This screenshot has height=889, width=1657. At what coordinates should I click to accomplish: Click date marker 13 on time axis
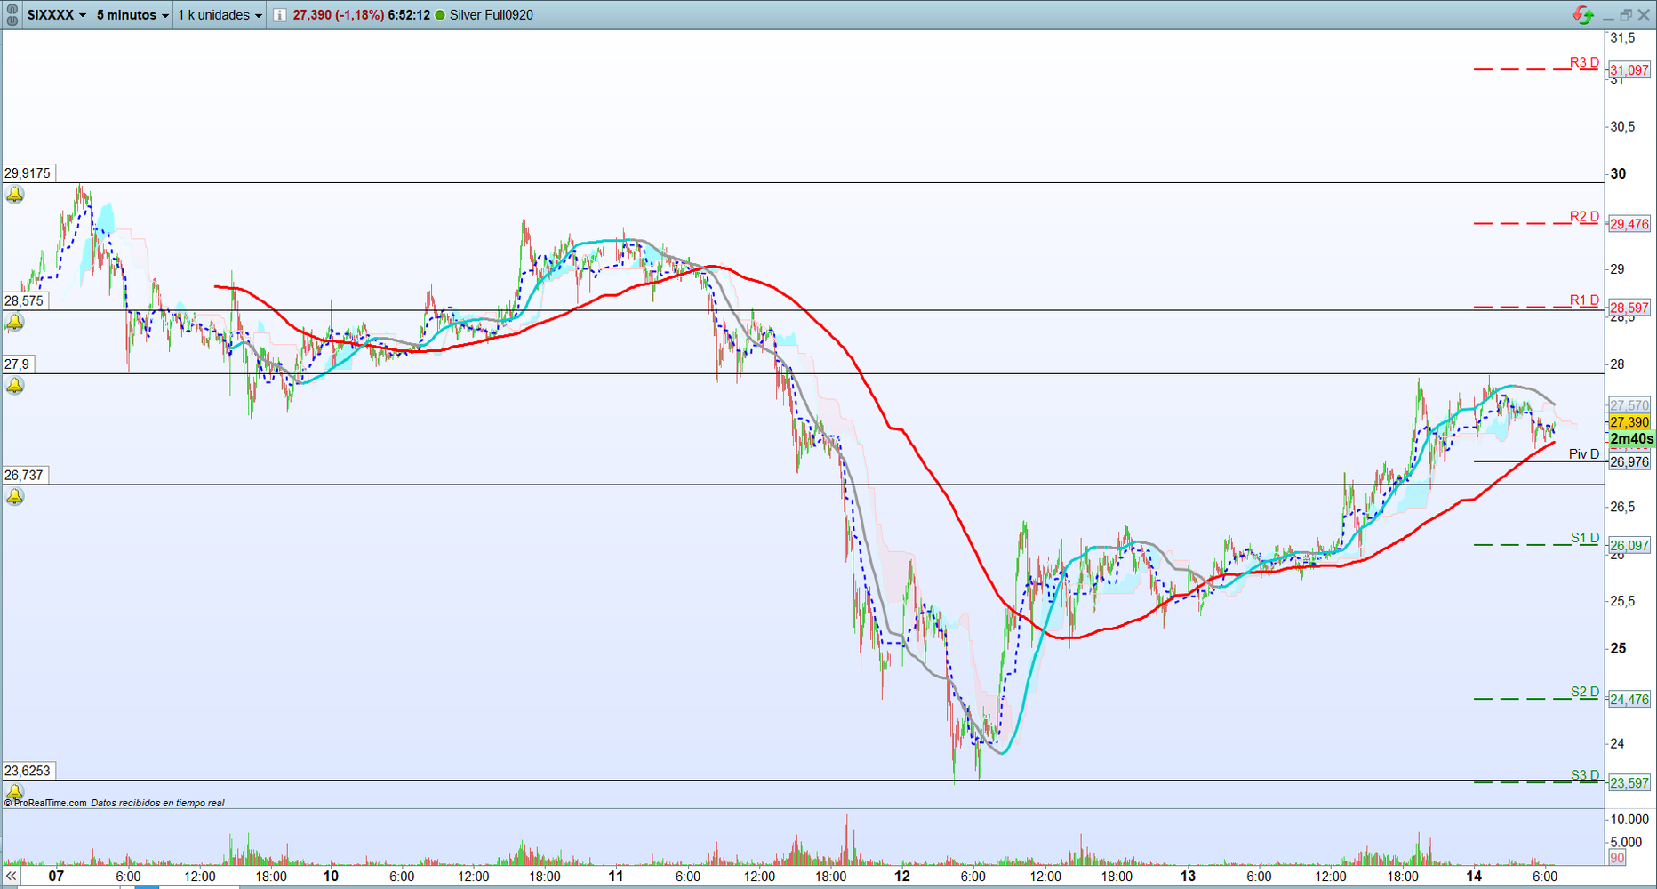[x=1188, y=877]
